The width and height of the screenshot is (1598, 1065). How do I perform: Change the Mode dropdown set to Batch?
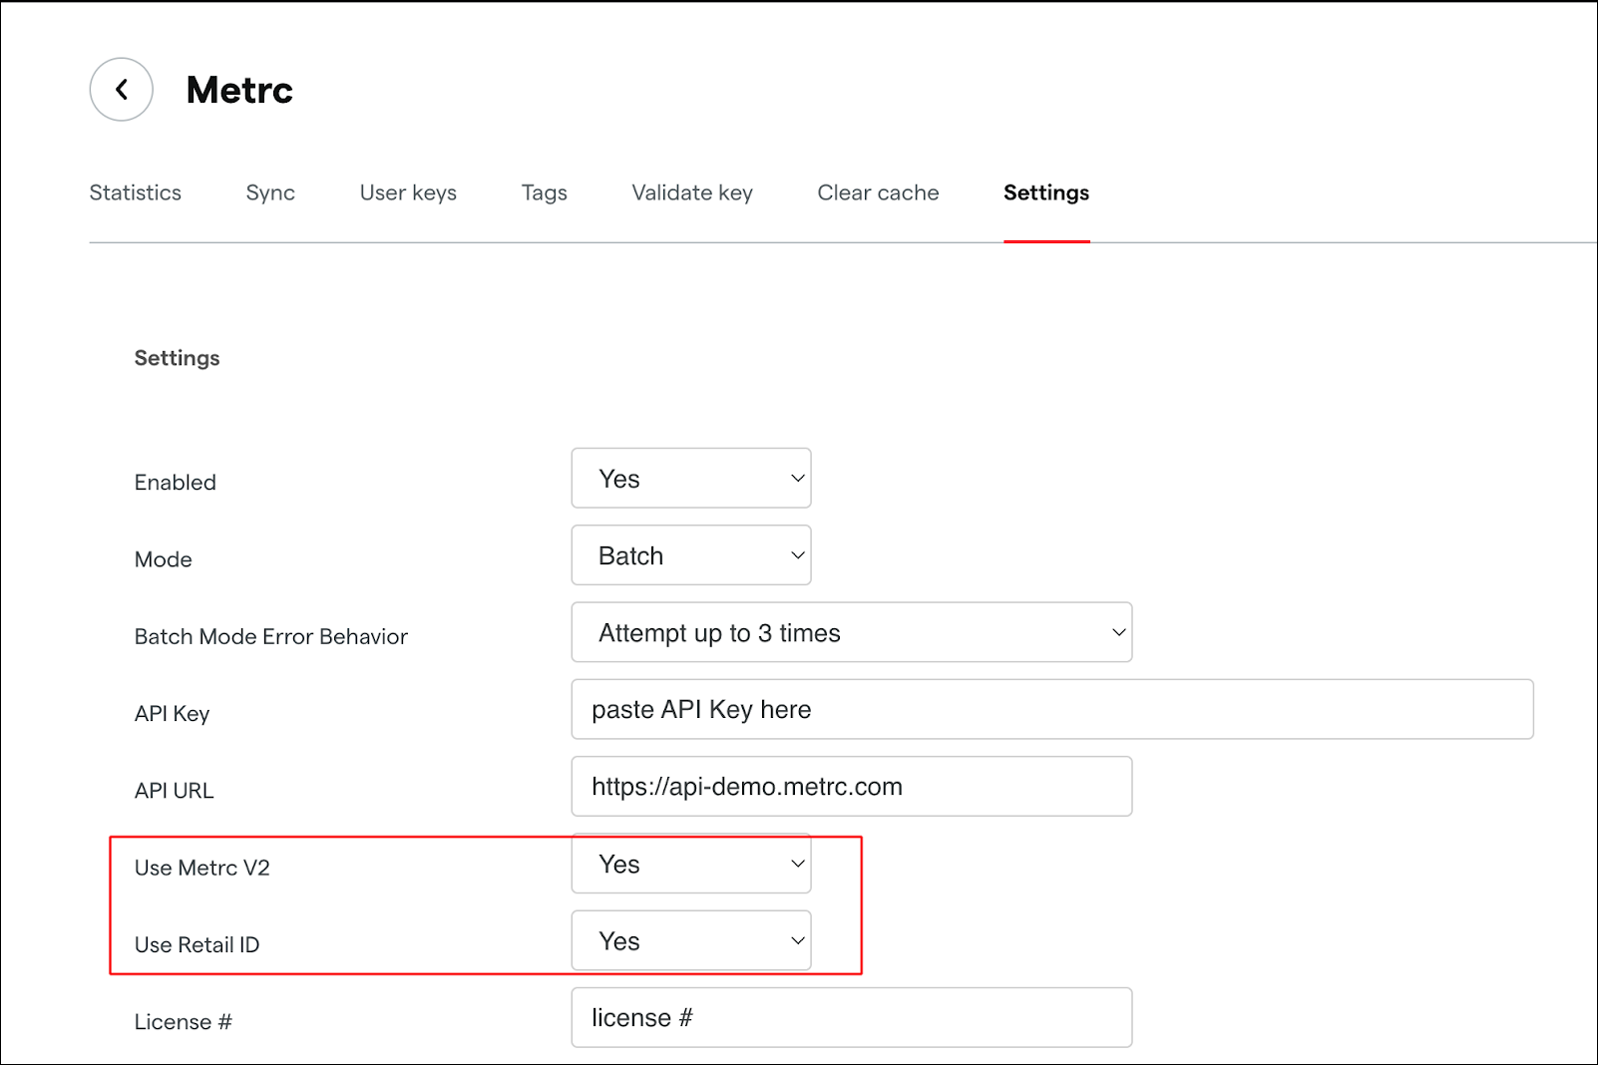click(691, 555)
